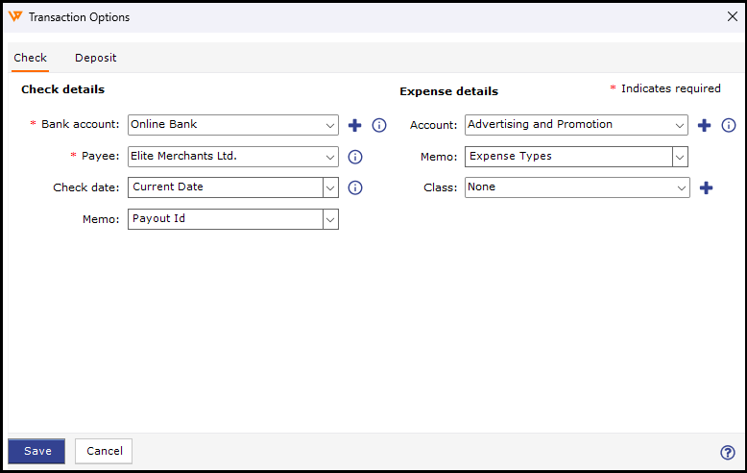The width and height of the screenshot is (747, 473).
Task: Expand the Bank account dropdown
Action: click(x=330, y=125)
